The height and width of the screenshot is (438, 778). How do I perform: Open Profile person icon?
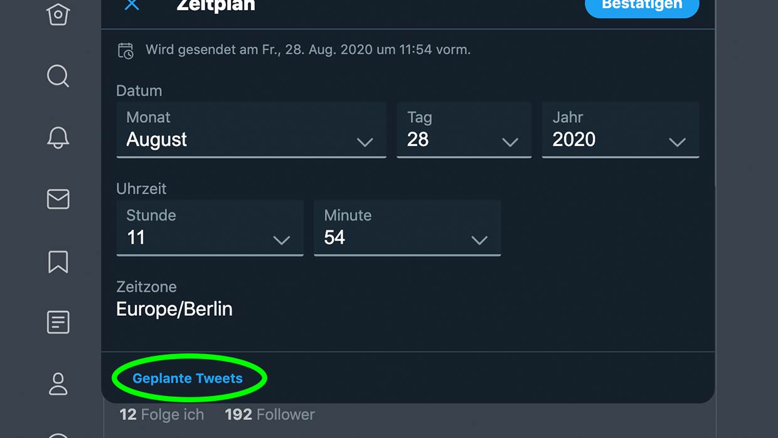[x=58, y=383]
